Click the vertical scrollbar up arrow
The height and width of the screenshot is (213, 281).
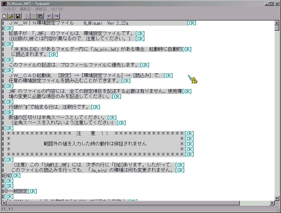point(277,23)
